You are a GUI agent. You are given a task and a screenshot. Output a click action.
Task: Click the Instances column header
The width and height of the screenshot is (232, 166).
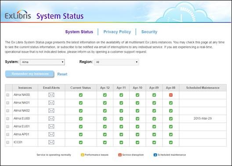[25, 88]
